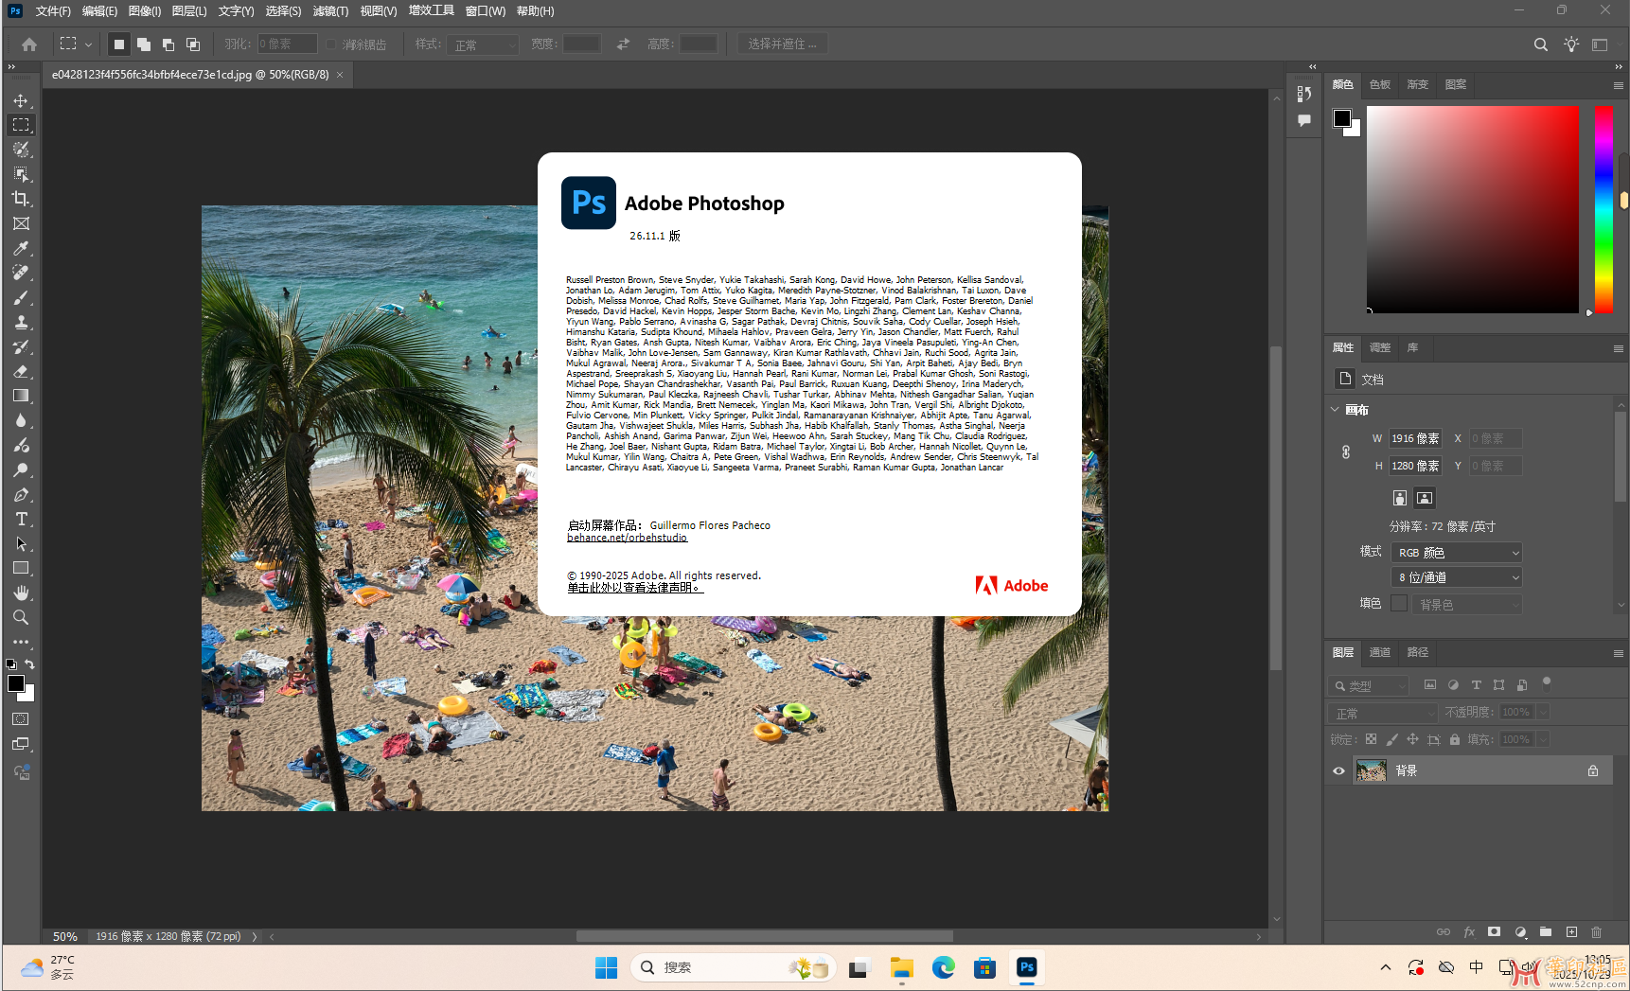Click the search icon in the options bar
The width and height of the screenshot is (1630, 991).
pyautogui.click(x=1541, y=44)
